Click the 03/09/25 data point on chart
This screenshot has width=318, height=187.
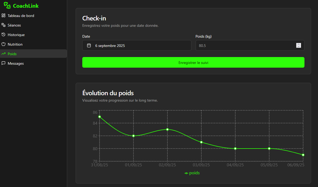(x=201, y=142)
